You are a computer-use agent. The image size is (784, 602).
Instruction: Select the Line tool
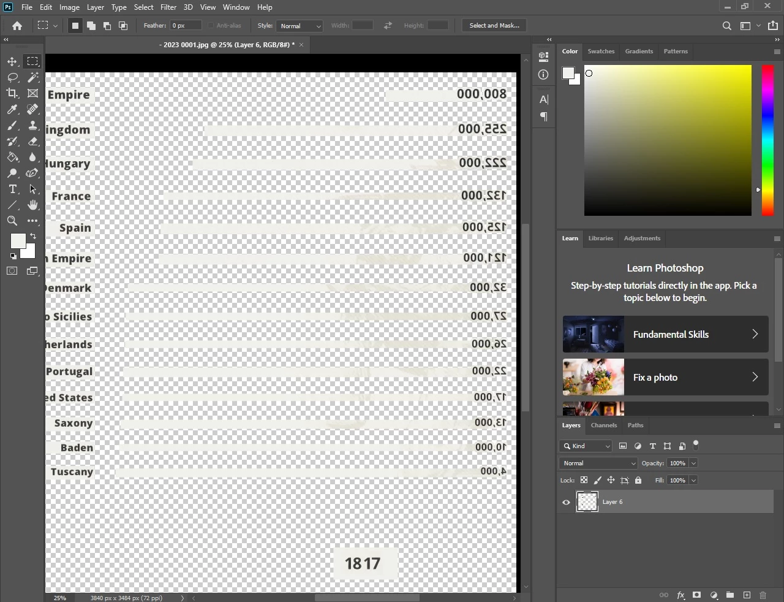(12, 205)
